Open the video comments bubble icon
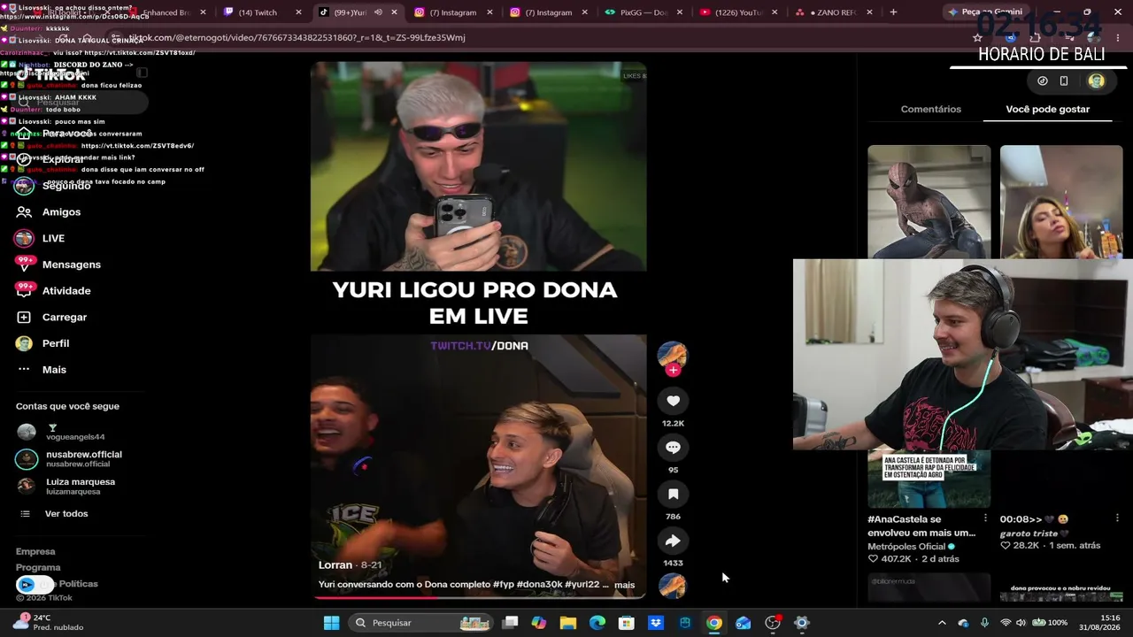 (x=673, y=448)
